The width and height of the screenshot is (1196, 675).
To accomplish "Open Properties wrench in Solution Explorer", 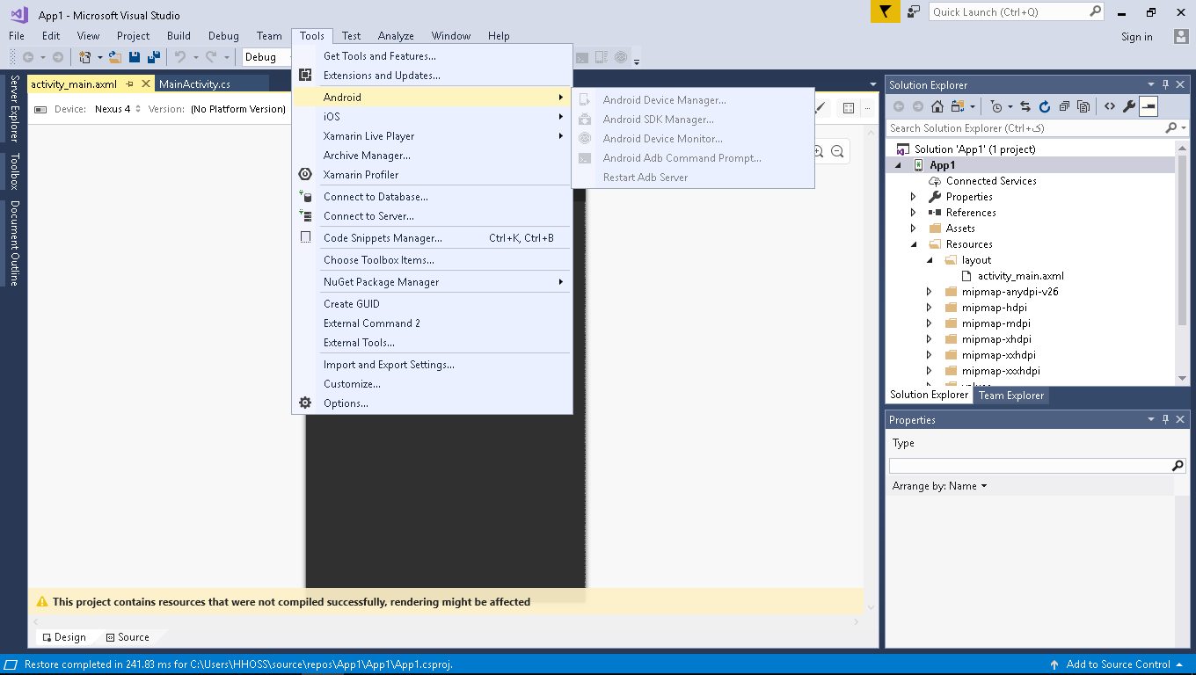I will coord(1129,106).
